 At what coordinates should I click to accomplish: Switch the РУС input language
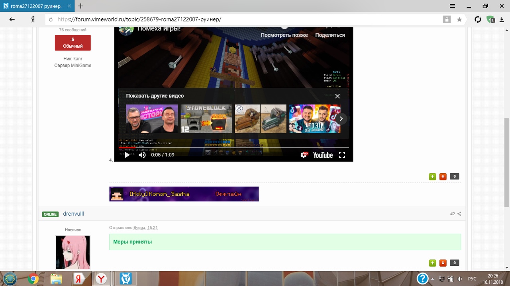pyautogui.click(x=472, y=279)
